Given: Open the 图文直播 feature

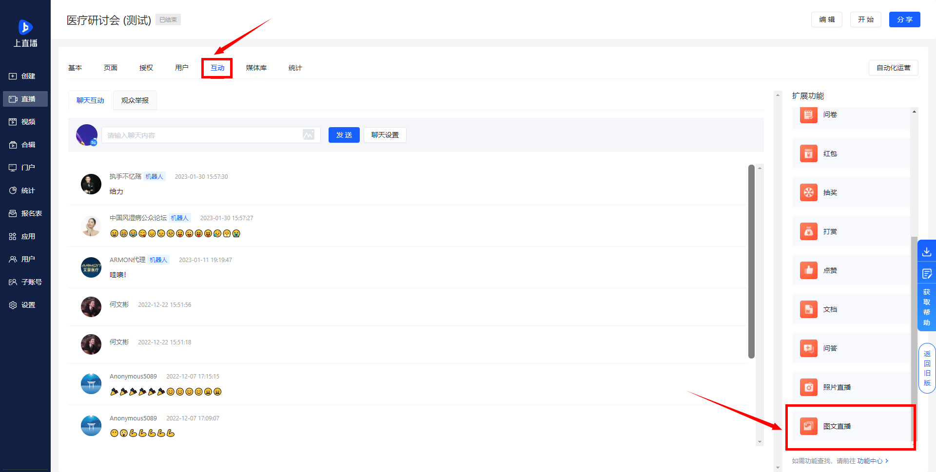Looking at the screenshot, I should tap(851, 426).
